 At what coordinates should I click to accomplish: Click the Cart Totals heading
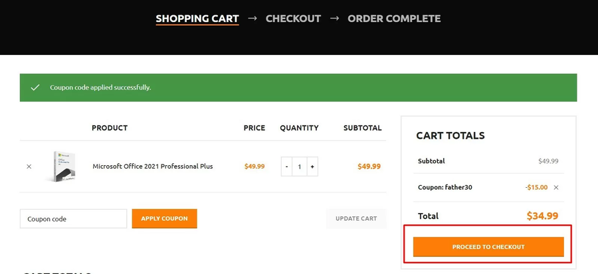(450, 135)
